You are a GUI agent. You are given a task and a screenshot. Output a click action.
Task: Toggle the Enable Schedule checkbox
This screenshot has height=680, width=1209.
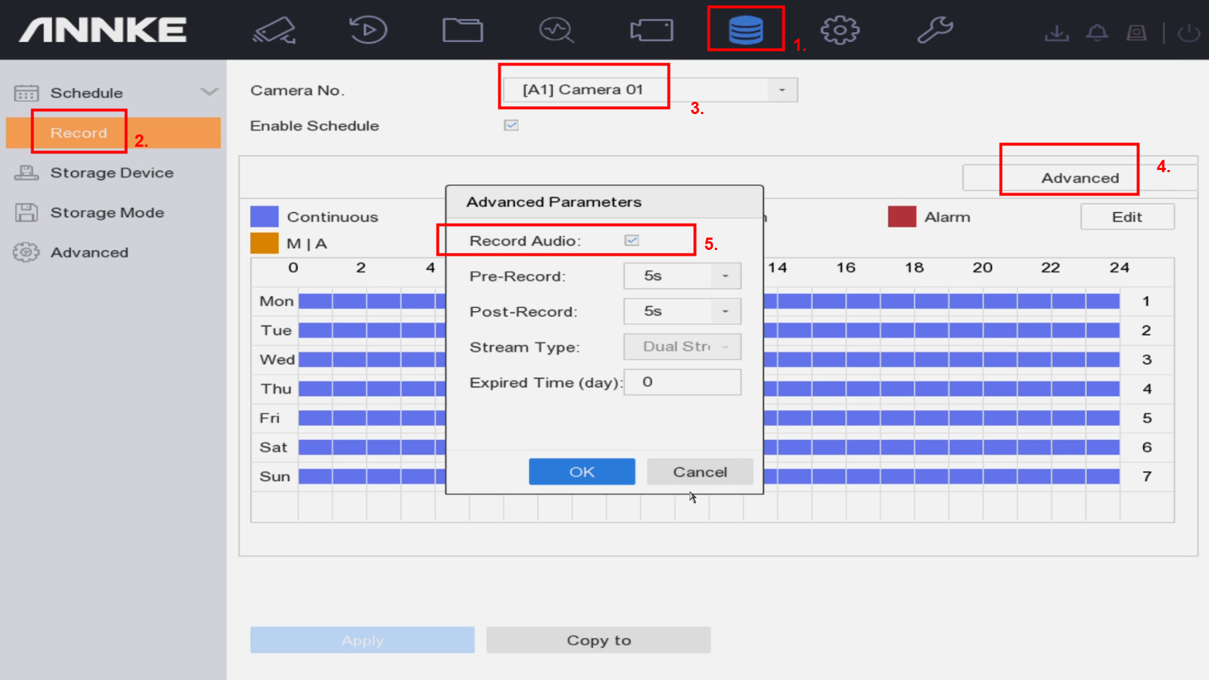(511, 125)
